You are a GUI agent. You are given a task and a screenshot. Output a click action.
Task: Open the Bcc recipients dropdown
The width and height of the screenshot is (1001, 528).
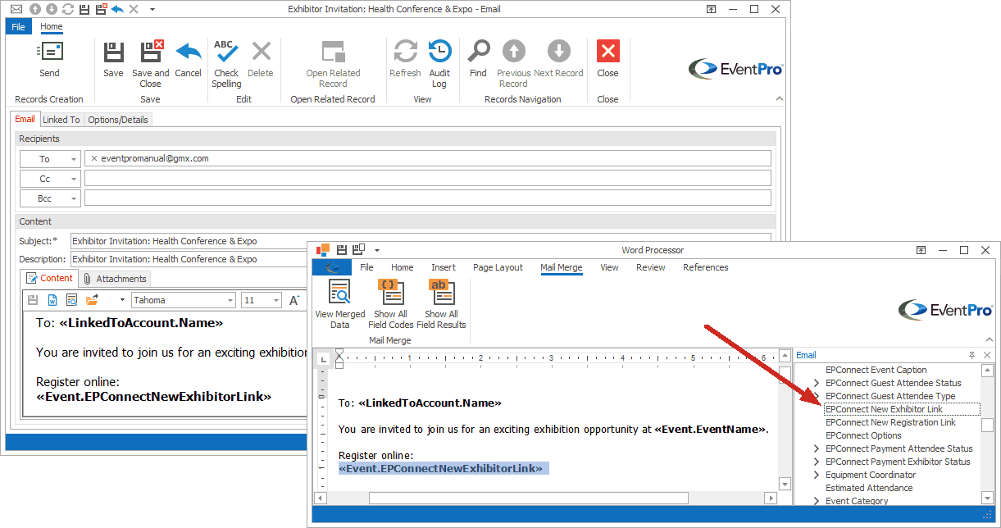tap(74, 198)
